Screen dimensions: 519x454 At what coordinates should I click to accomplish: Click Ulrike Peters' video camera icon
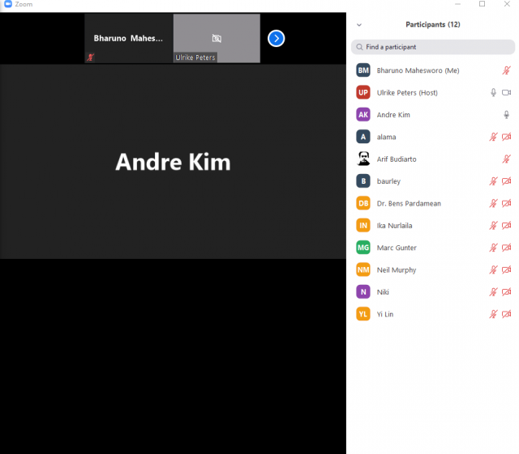pos(506,92)
